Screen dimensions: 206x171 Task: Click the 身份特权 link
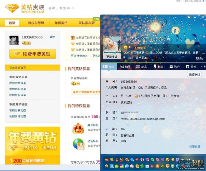click(93, 125)
